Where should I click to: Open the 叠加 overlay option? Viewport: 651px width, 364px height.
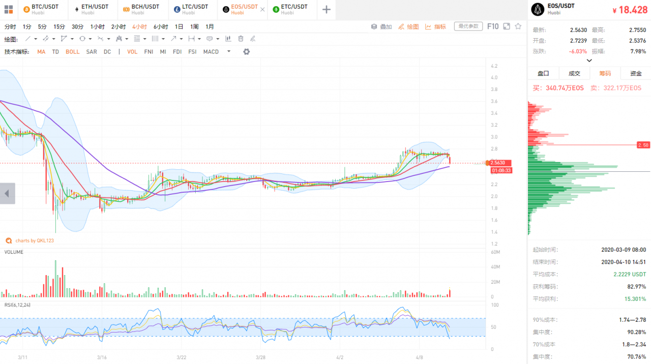pos(381,26)
